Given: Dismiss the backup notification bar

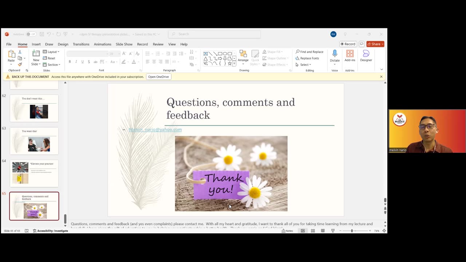Looking at the screenshot, I should point(381,77).
